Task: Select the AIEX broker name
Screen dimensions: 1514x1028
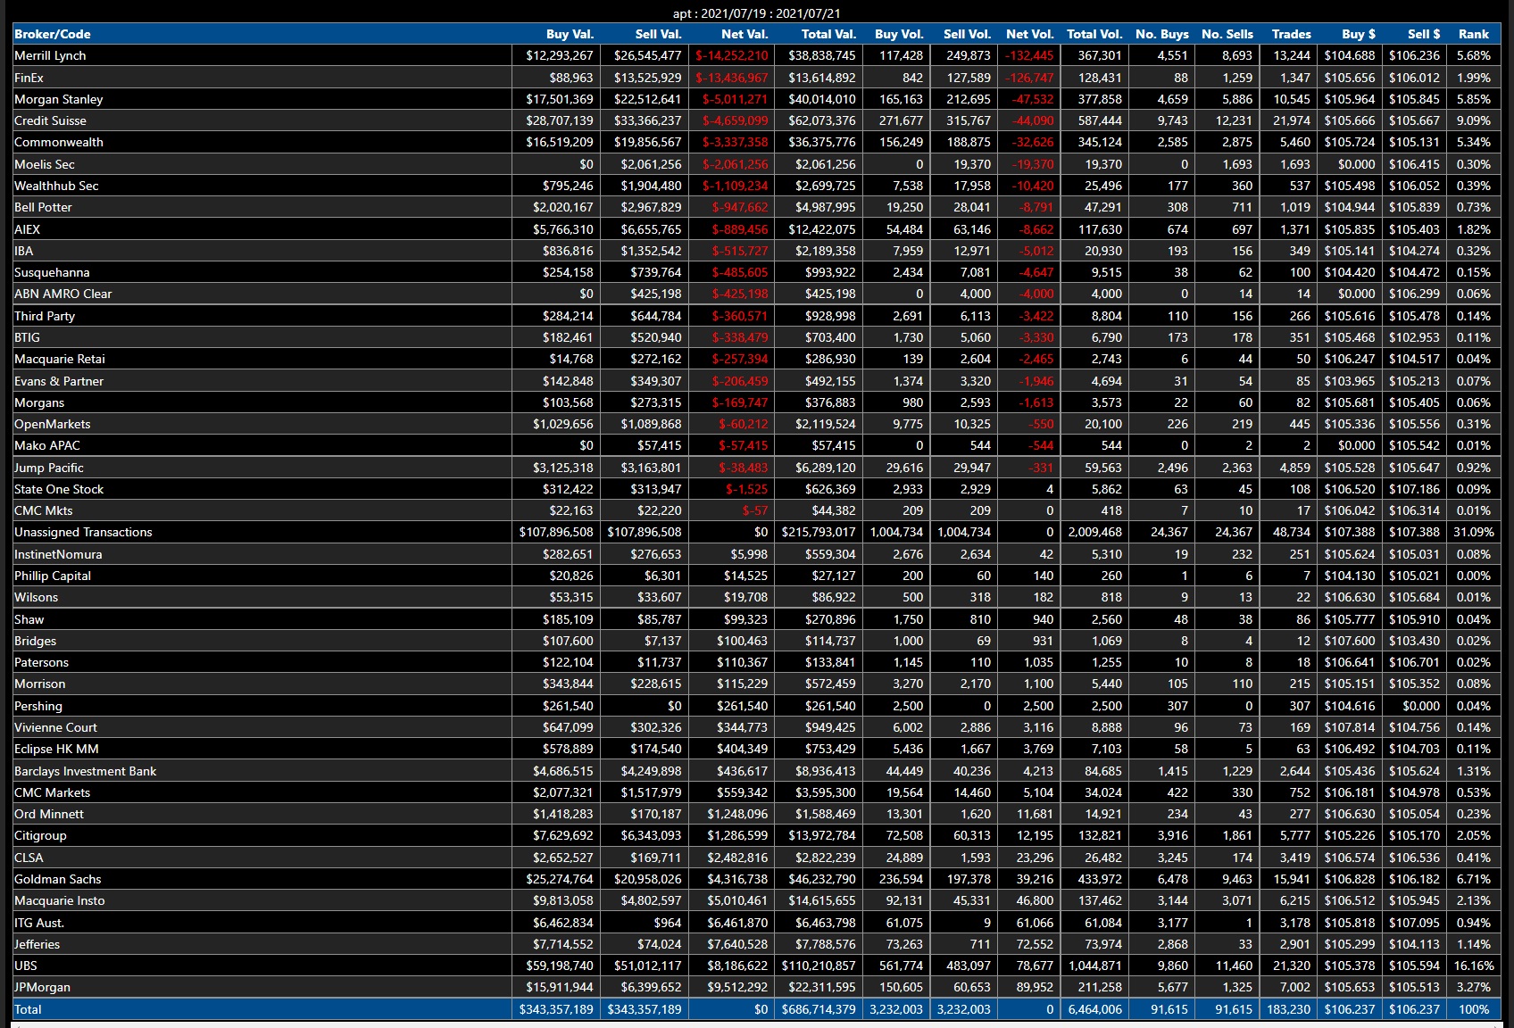Action: click(x=27, y=229)
